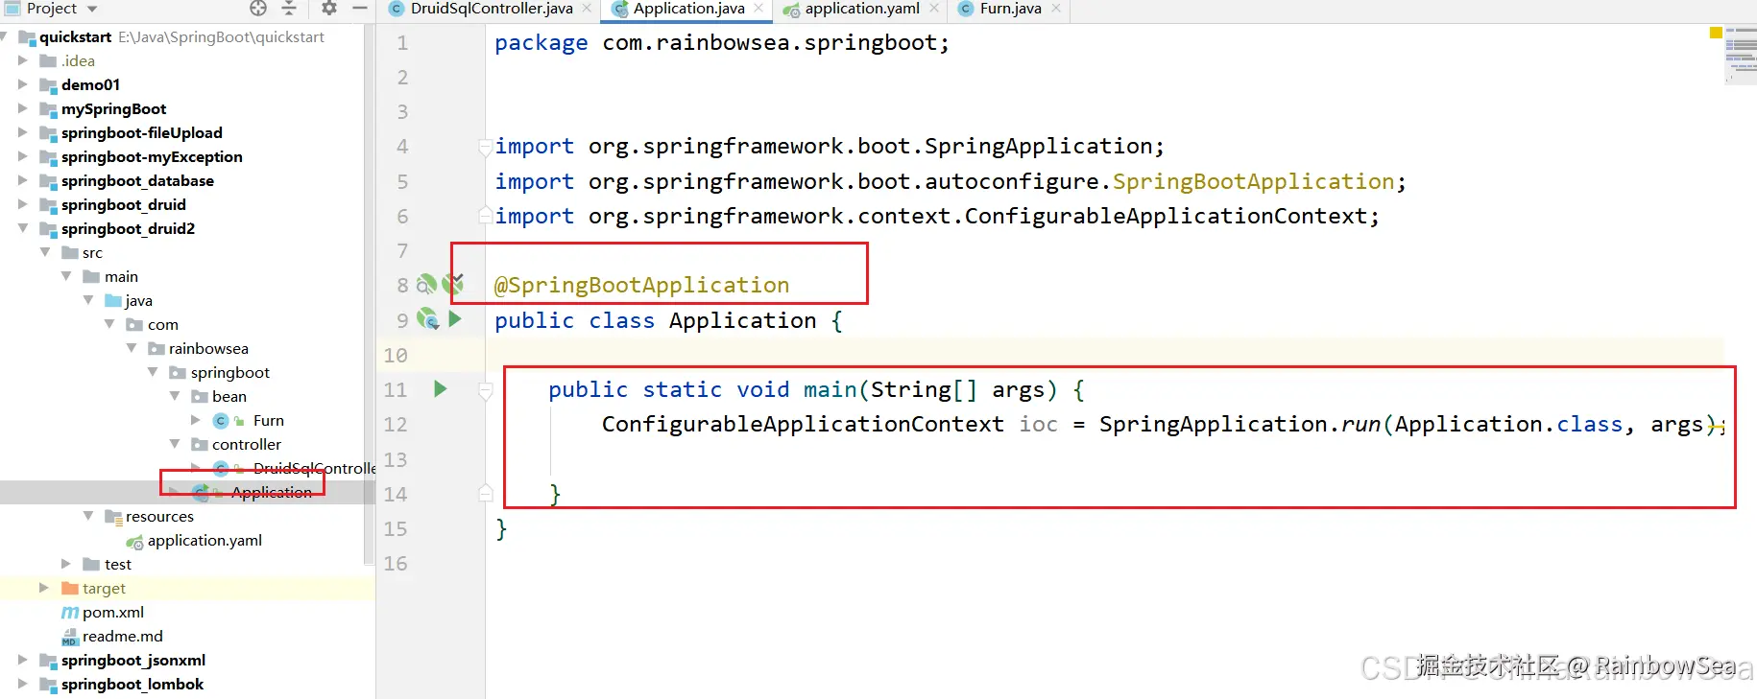Close the Furn.java tab
The height and width of the screenshot is (699, 1757).
click(1056, 9)
